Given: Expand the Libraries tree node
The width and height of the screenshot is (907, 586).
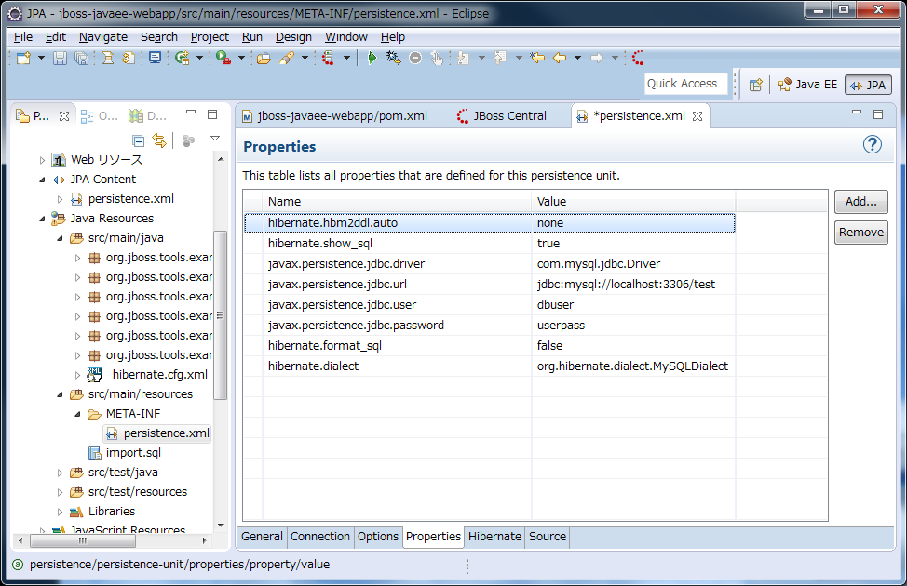Looking at the screenshot, I should tap(60, 512).
